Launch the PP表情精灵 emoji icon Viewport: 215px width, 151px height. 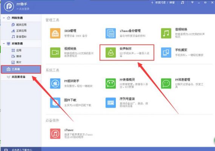coord(111,83)
